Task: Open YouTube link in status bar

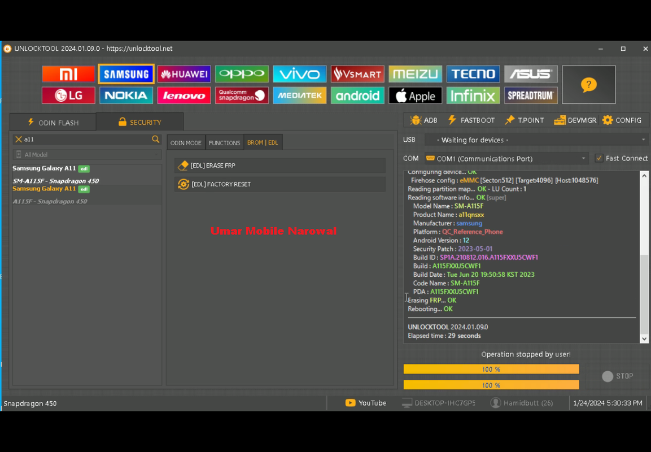Action: 366,403
